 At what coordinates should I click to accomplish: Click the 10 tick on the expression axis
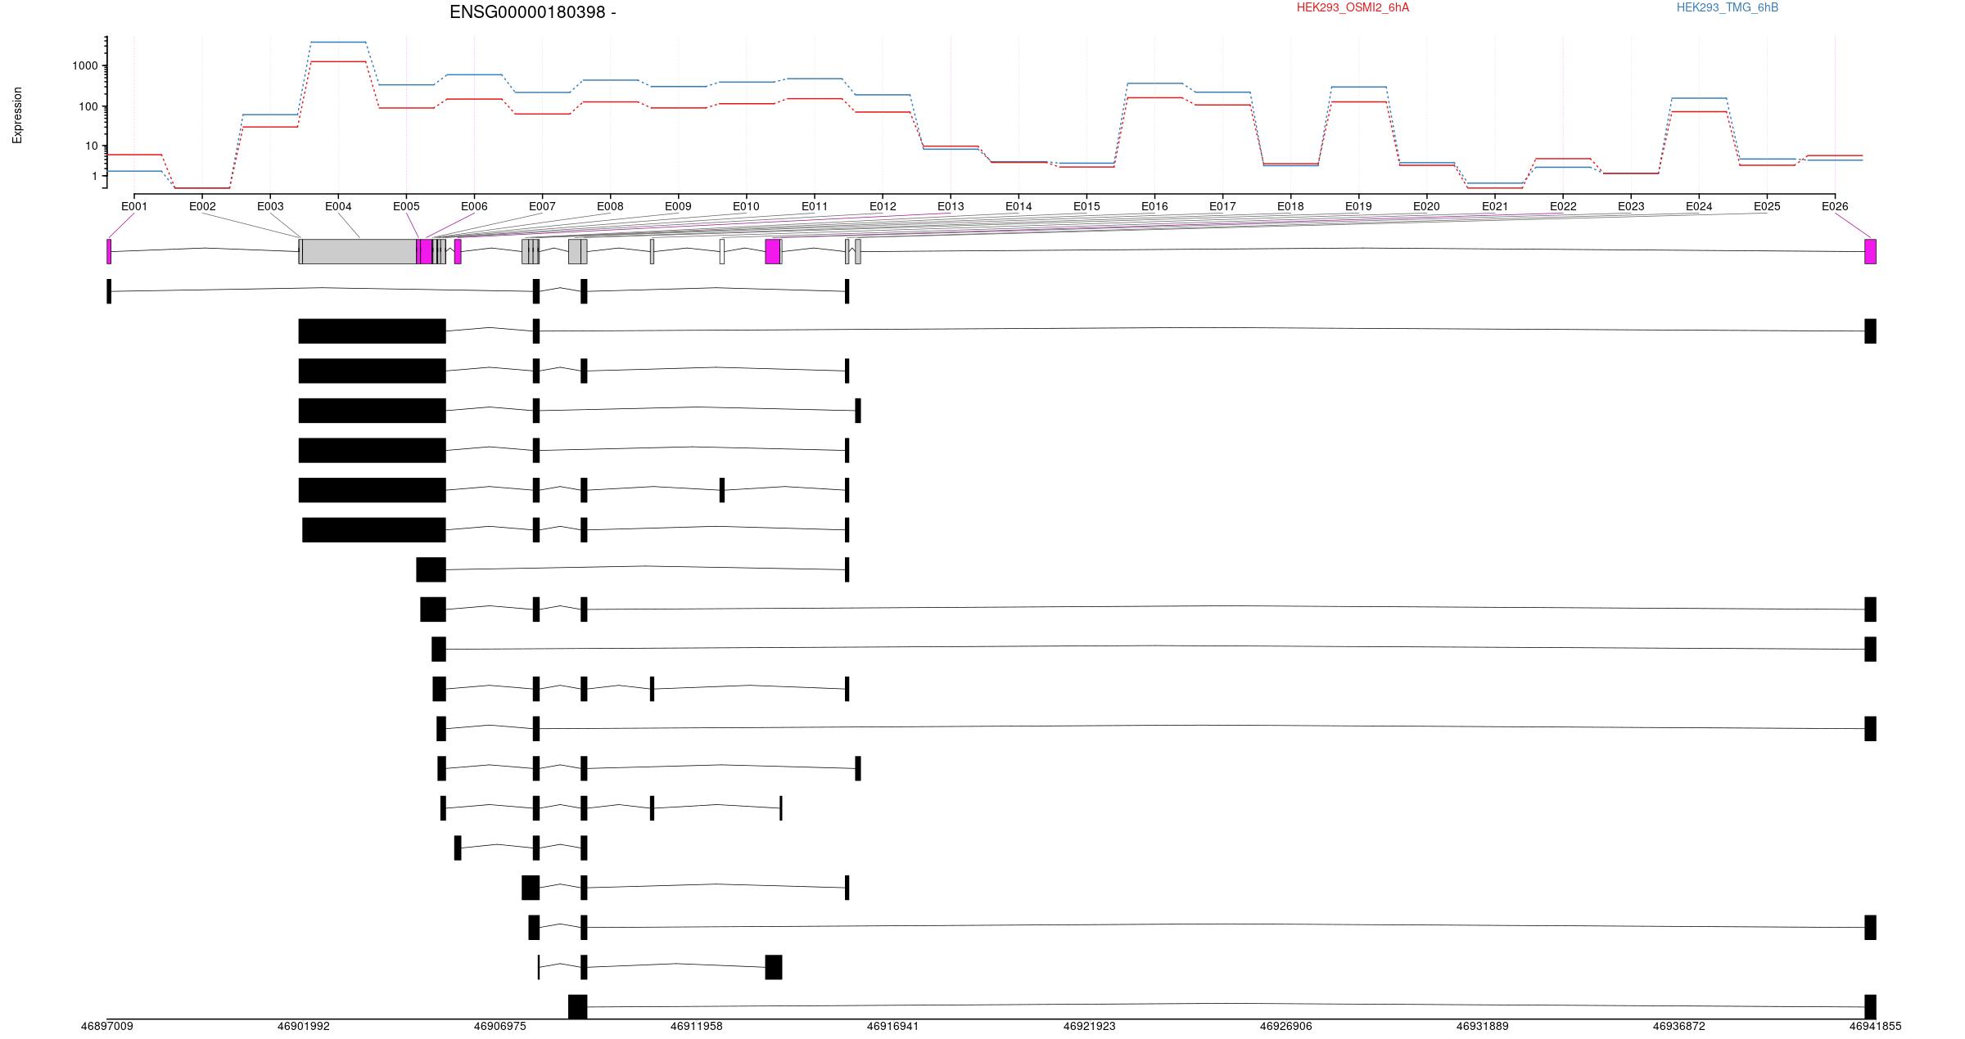pos(92,146)
